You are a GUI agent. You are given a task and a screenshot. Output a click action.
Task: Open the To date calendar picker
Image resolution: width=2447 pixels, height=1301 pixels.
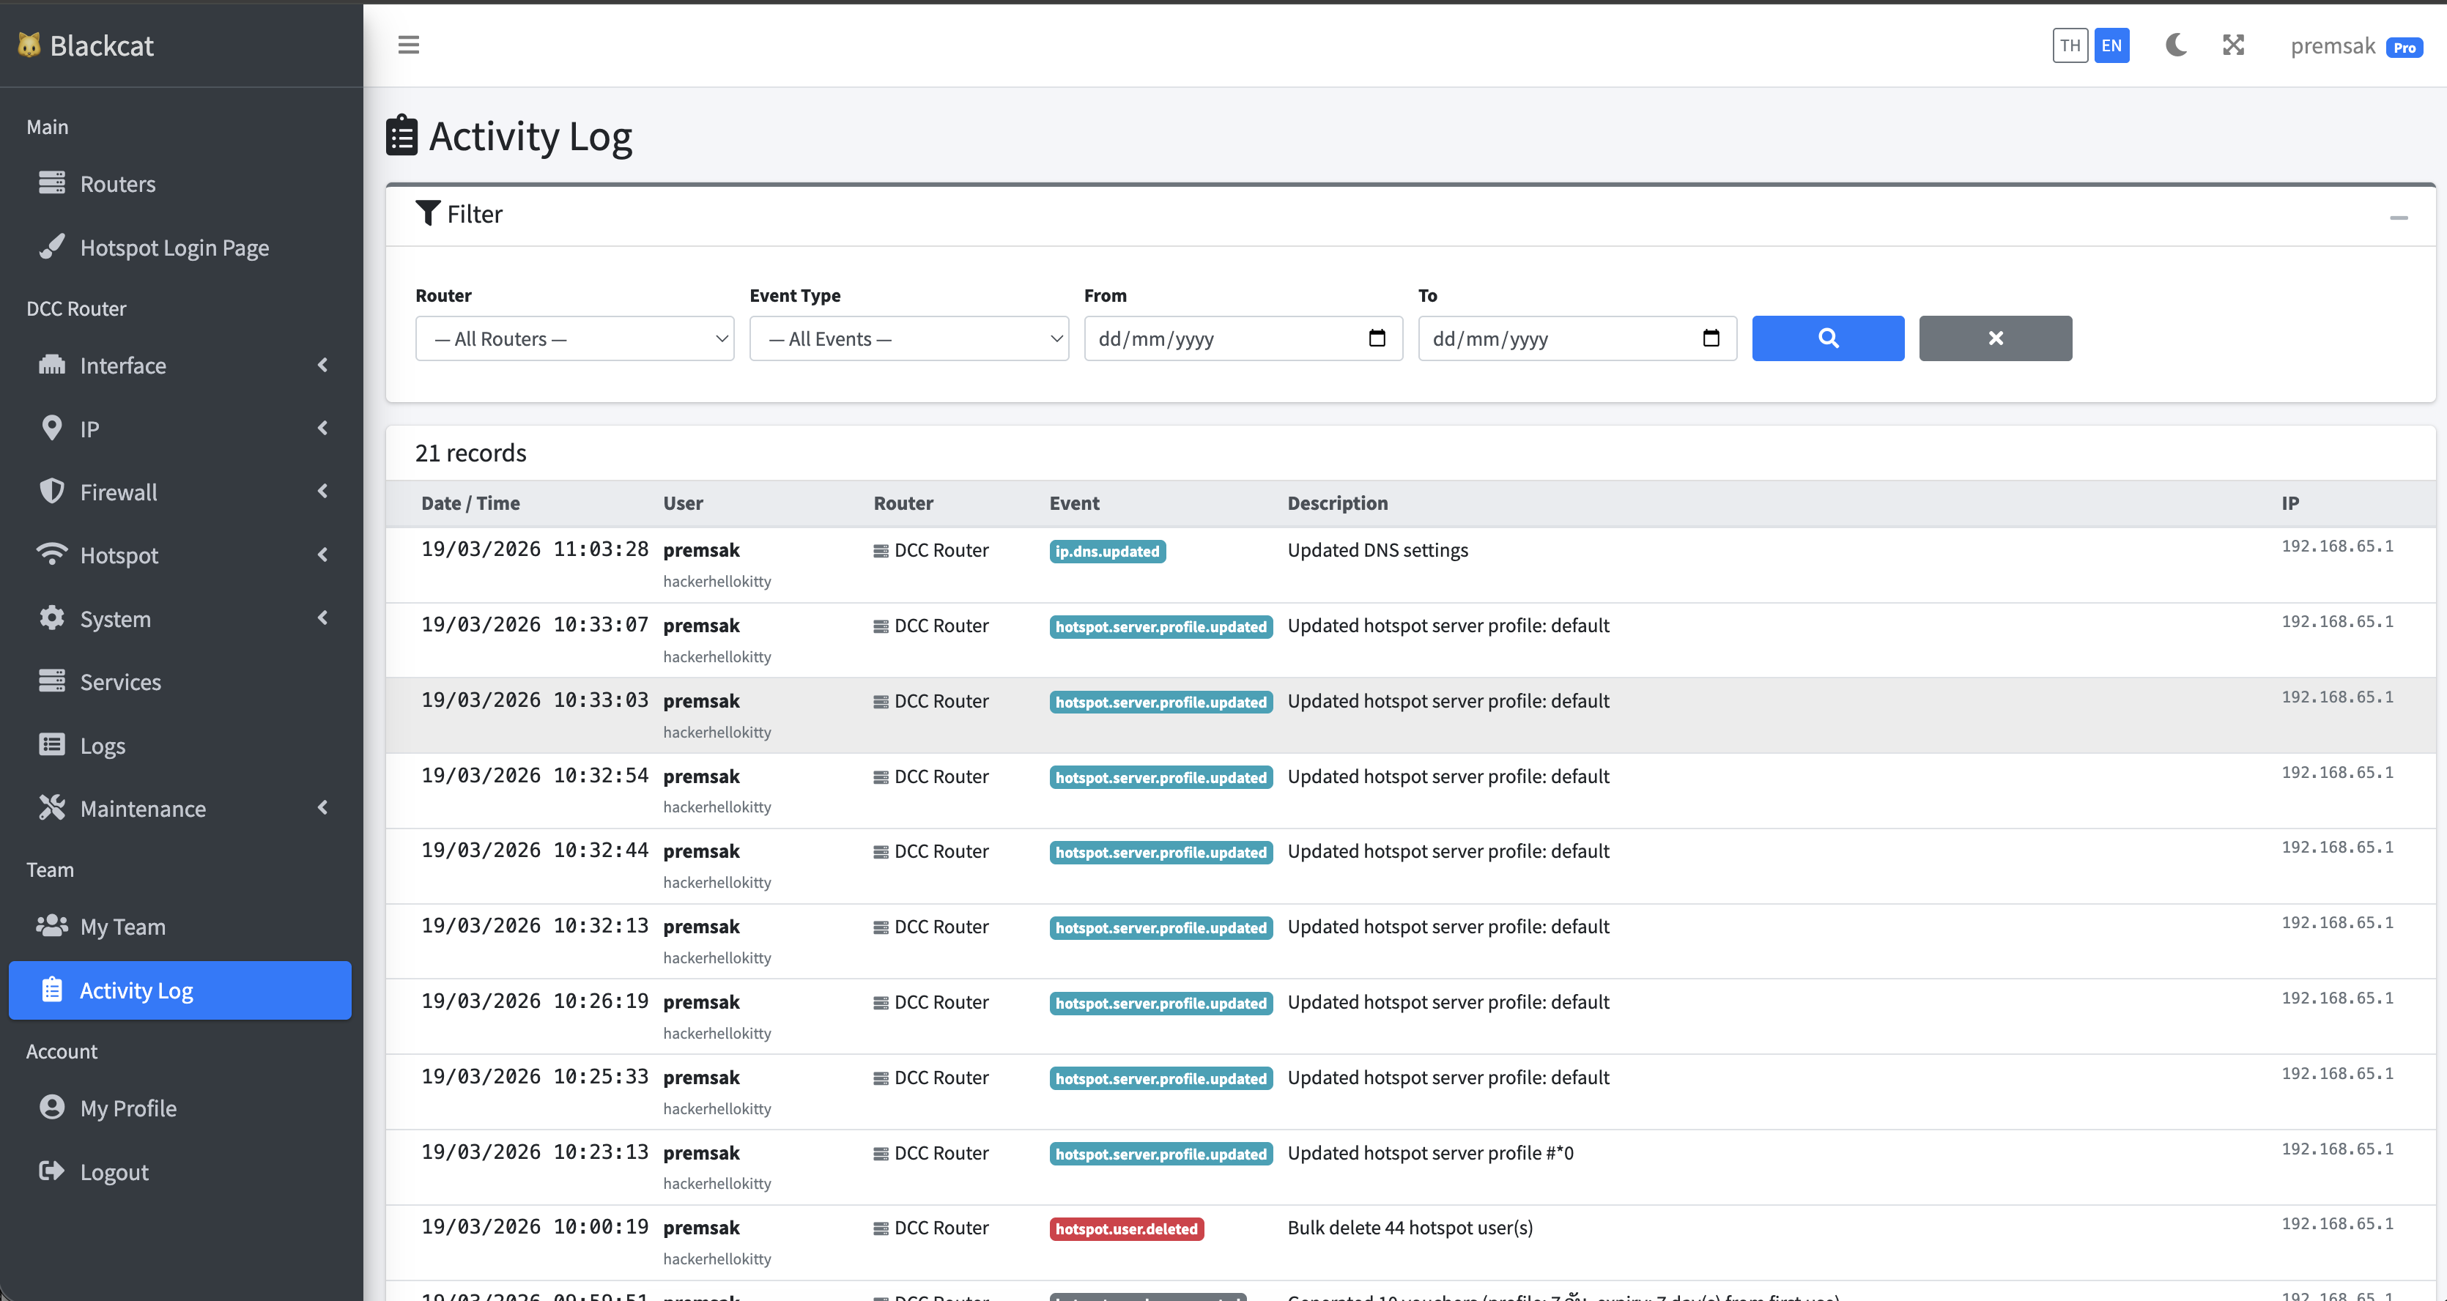pyautogui.click(x=1711, y=338)
